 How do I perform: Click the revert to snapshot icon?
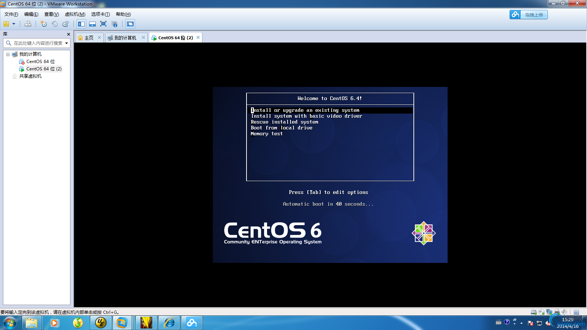click(55, 24)
